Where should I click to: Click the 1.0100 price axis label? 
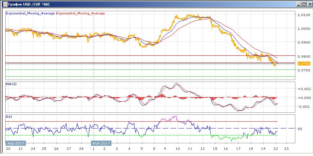coord(303,15)
